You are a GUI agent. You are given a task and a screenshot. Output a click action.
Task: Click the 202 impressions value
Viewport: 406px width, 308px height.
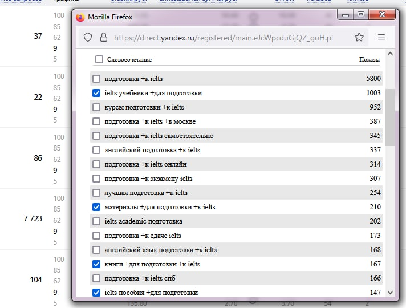pos(375,221)
